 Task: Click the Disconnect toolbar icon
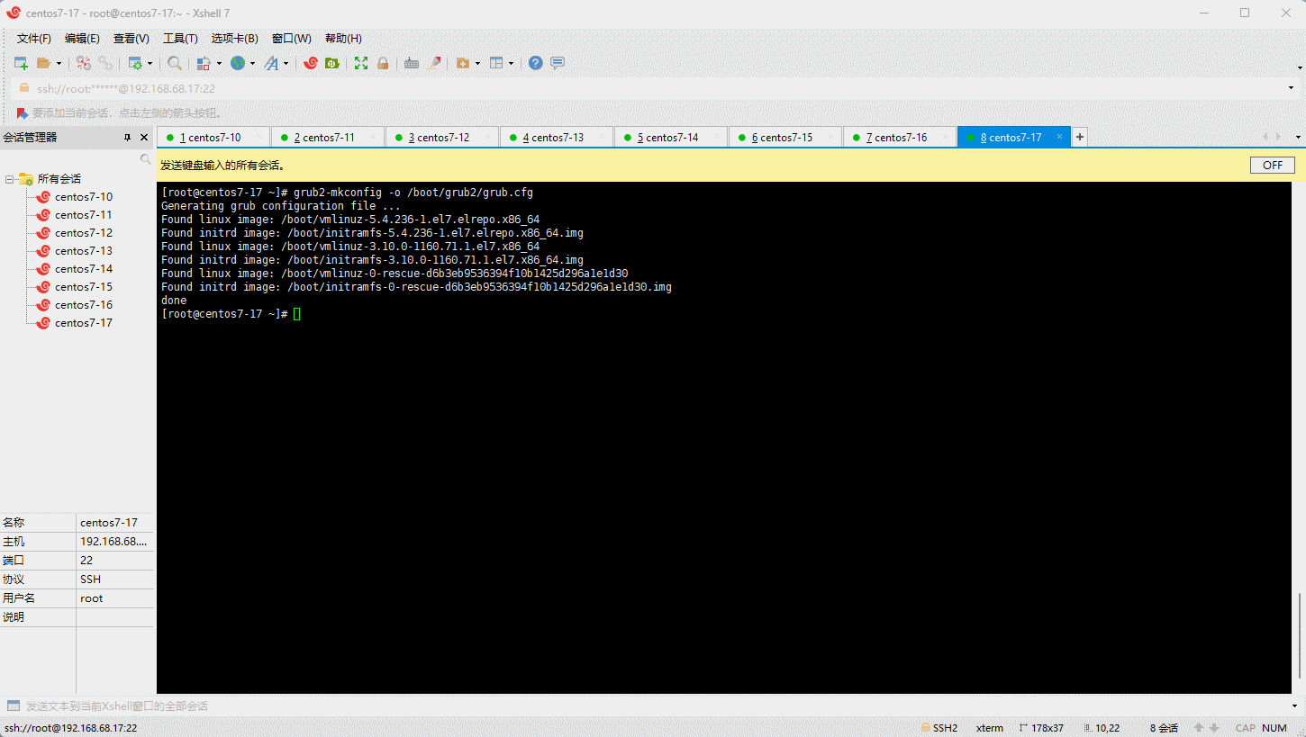click(84, 63)
